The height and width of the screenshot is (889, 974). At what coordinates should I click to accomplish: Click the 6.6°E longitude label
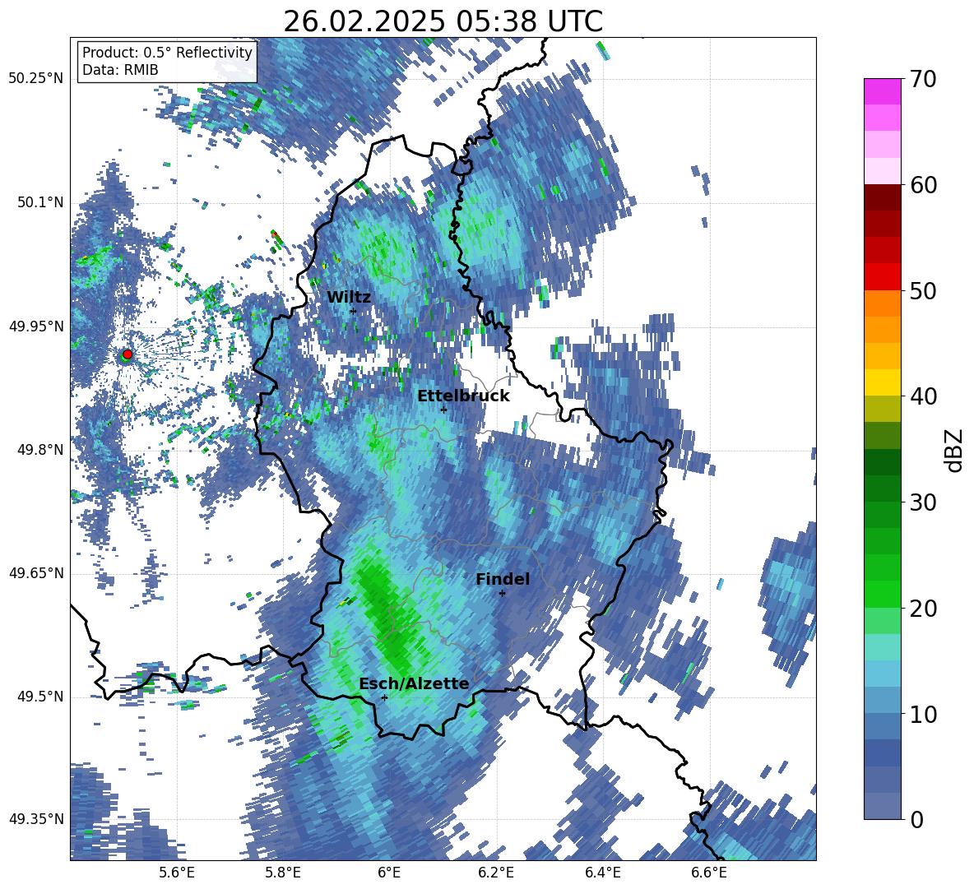(709, 873)
